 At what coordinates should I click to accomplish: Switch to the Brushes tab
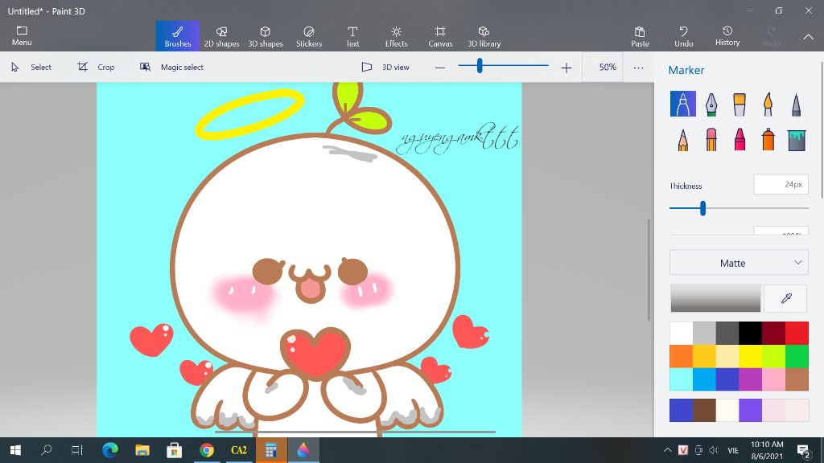tap(178, 36)
